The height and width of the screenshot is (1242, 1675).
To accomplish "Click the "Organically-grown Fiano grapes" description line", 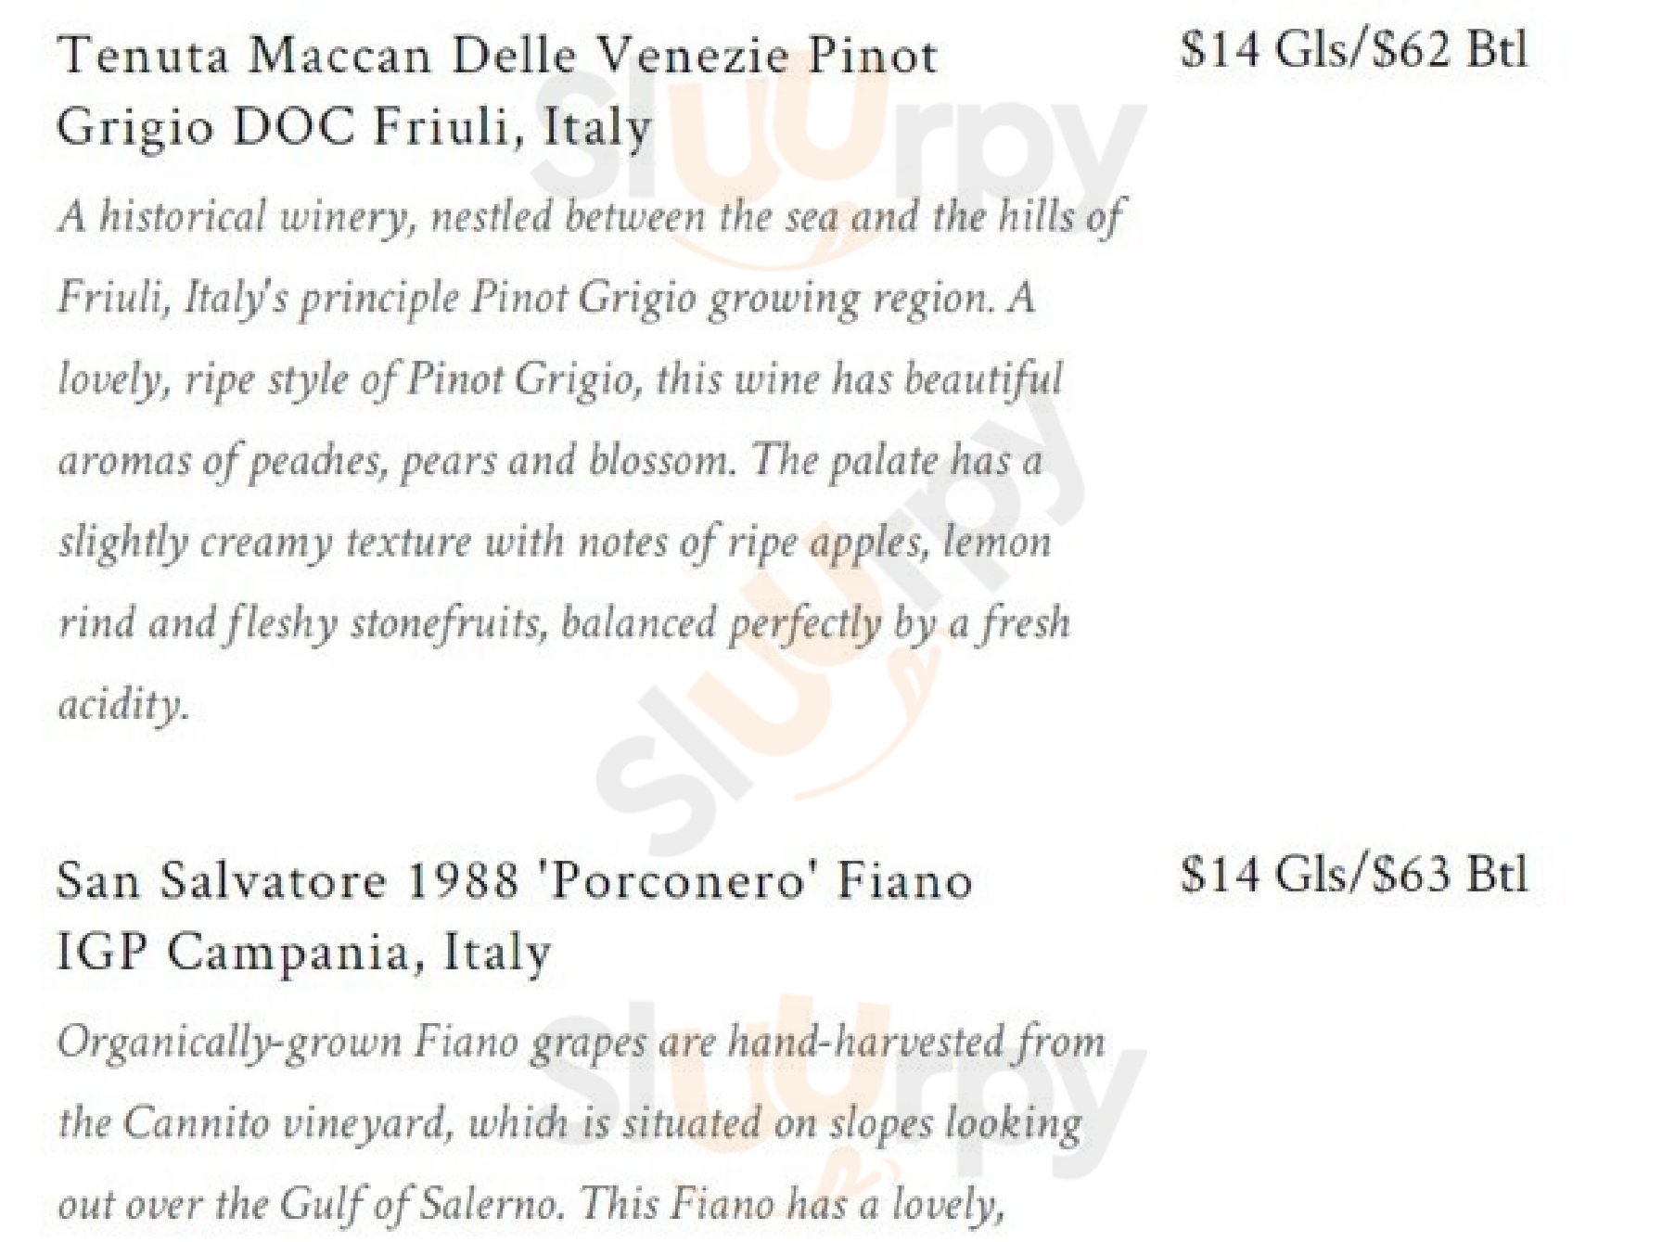I will [x=581, y=1042].
